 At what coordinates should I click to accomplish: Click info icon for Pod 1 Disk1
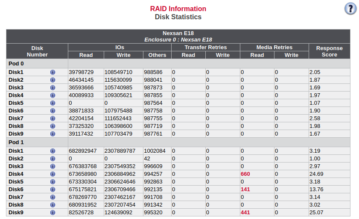point(53,151)
